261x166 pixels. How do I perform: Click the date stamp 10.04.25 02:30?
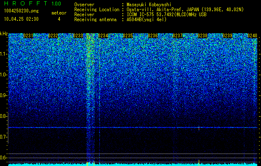pos(21,19)
